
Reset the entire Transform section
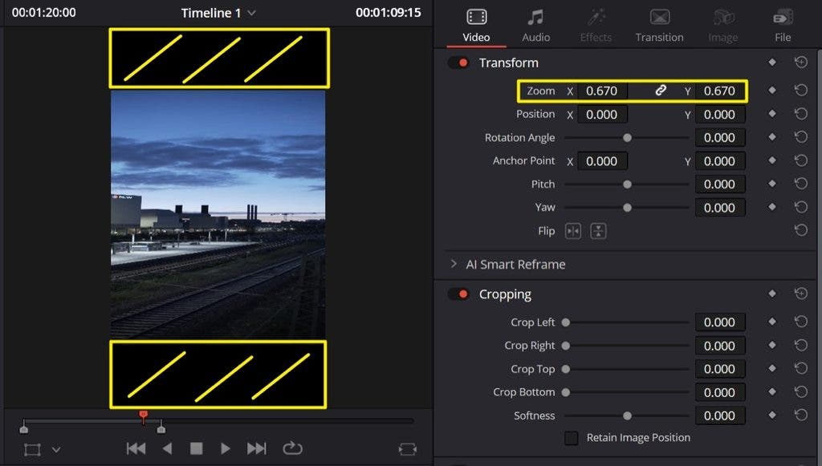[x=801, y=63]
